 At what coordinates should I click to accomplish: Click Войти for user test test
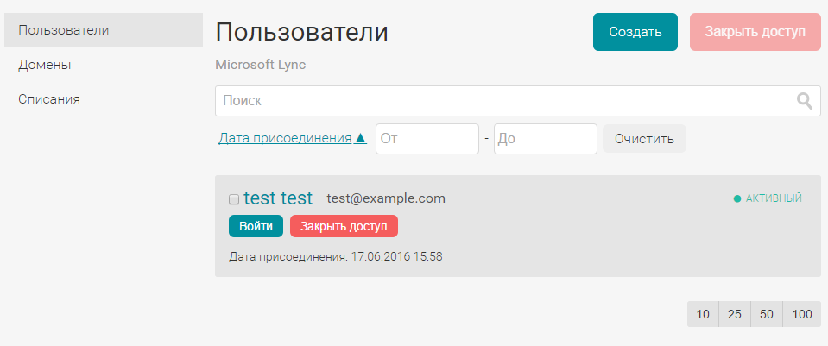point(256,226)
